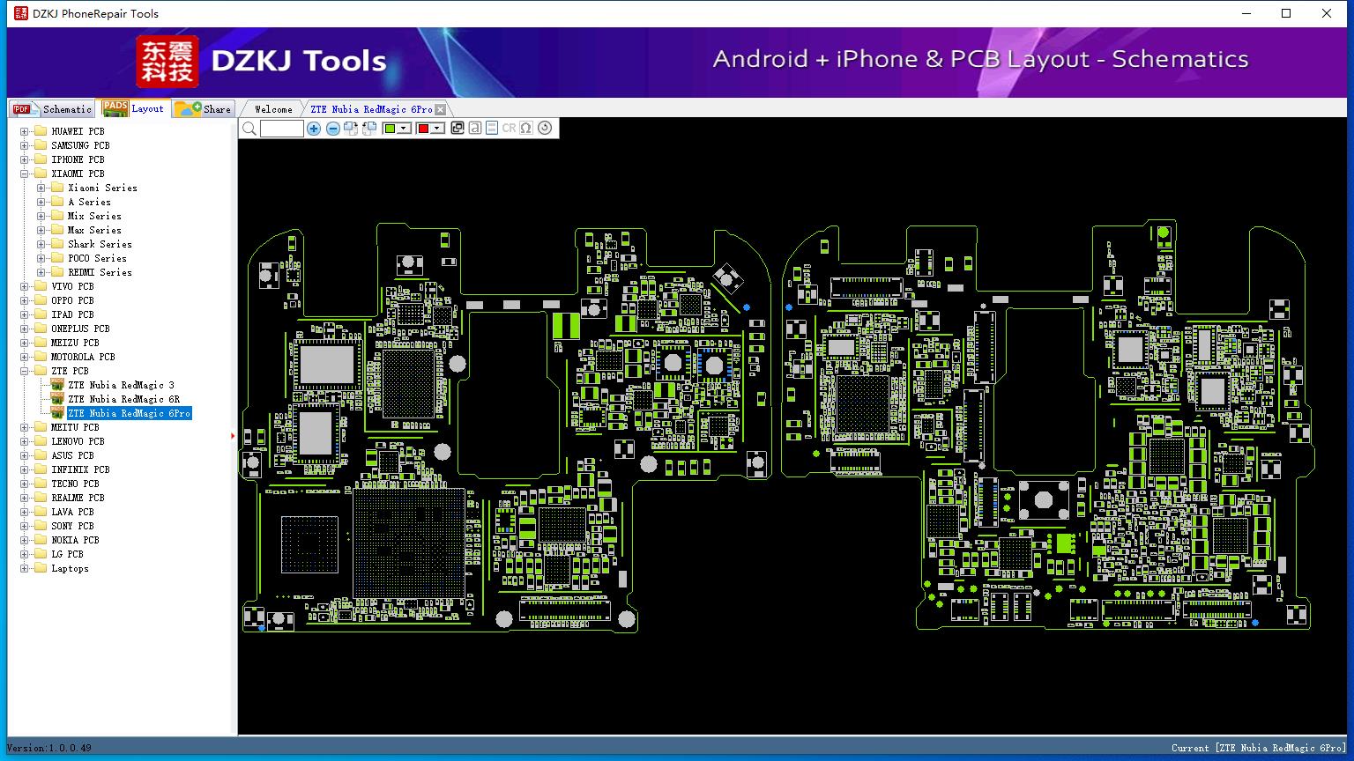Image resolution: width=1354 pixels, height=761 pixels.
Task: Toggle the letter 'a' text display icon
Action: coord(474,129)
